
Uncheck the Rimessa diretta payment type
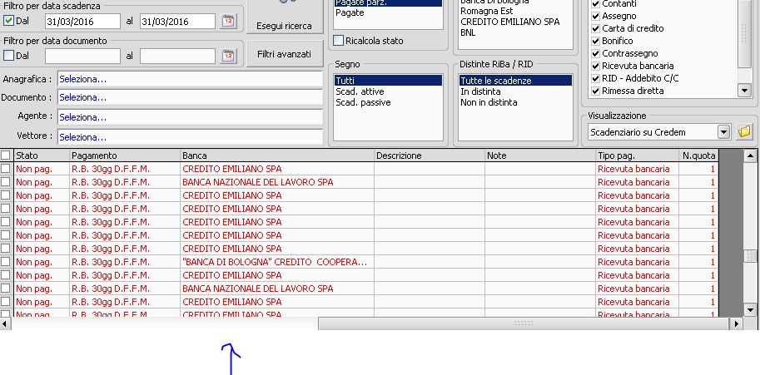pyautogui.click(x=596, y=91)
